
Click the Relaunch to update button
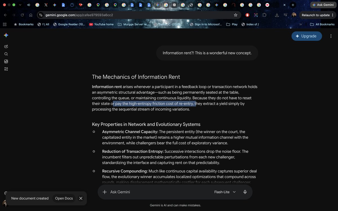pyautogui.click(x=318, y=15)
